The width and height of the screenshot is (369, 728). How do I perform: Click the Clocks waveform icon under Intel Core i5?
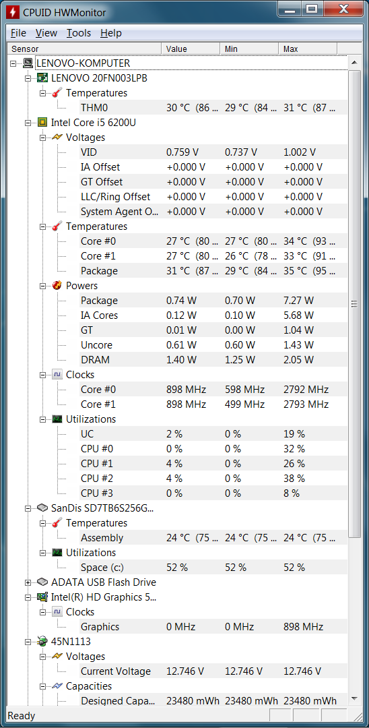[57, 375]
